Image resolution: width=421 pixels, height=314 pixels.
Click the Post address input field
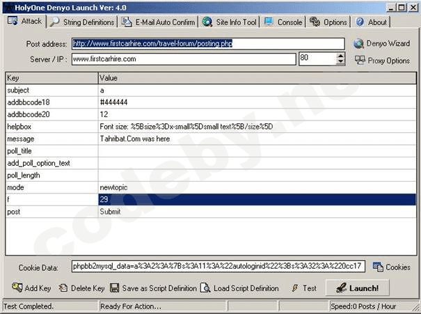tap(208, 43)
